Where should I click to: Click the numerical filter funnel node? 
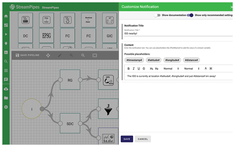tap(108, 109)
